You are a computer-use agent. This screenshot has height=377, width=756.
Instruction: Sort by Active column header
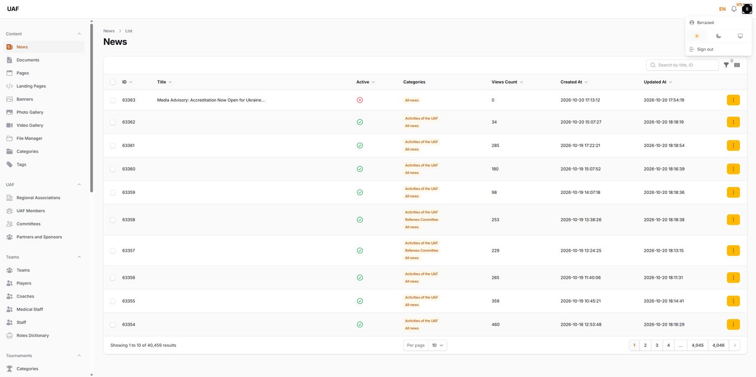(366, 82)
